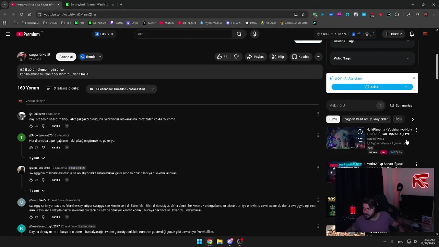Click the Summarize button
This screenshot has width=439, height=247.
click(401, 105)
